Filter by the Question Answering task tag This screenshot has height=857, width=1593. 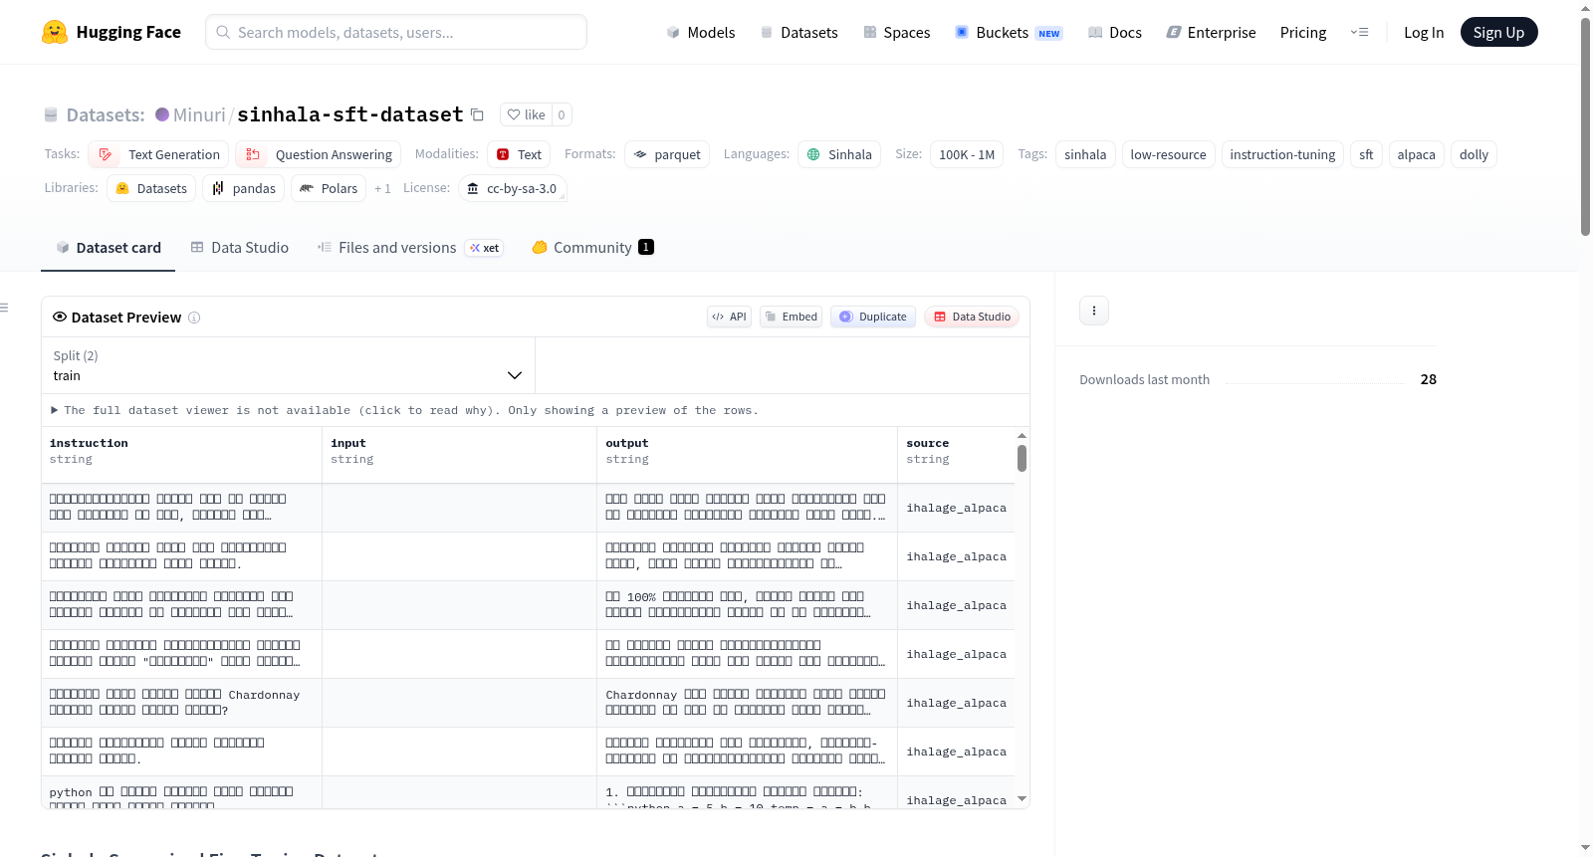point(319,154)
